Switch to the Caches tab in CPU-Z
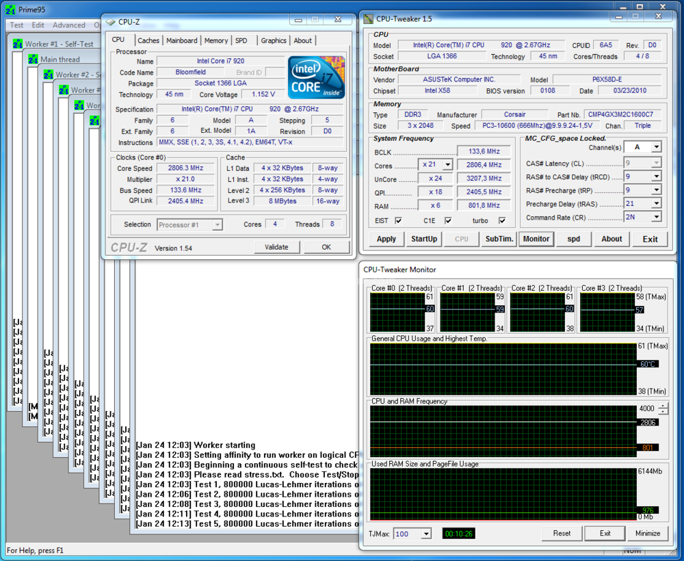Image resolution: width=684 pixels, height=561 pixels. [148, 40]
